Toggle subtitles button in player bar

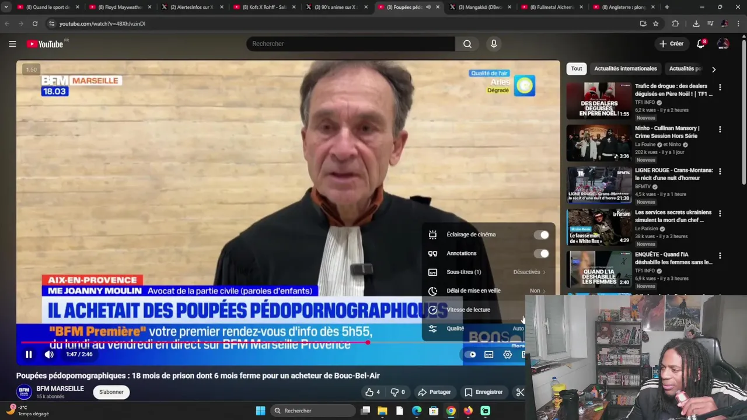pyautogui.click(x=489, y=354)
